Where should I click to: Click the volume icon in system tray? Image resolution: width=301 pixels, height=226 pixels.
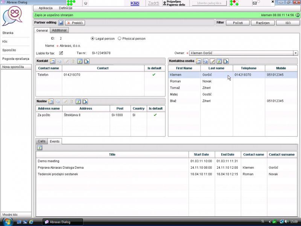tap(287, 221)
